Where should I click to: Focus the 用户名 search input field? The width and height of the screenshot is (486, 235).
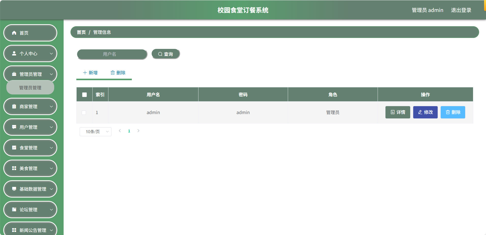(x=112, y=54)
